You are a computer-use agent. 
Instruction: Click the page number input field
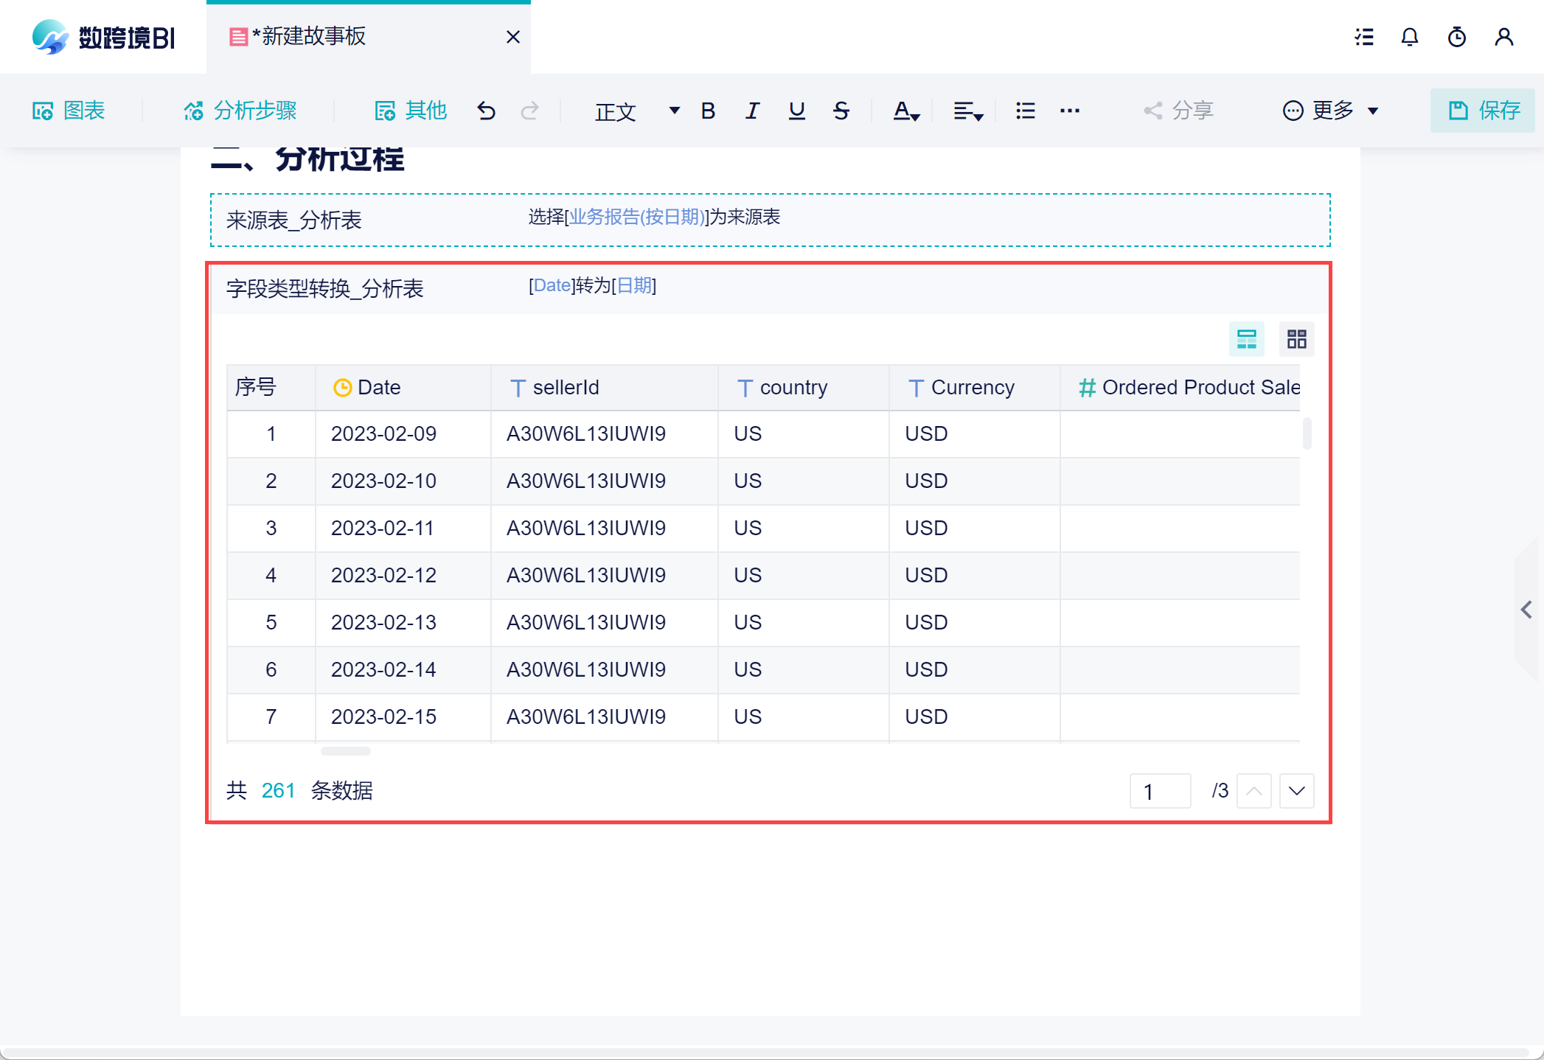point(1160,791)
